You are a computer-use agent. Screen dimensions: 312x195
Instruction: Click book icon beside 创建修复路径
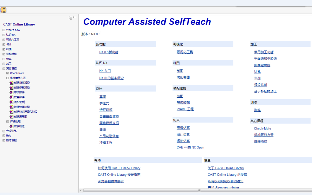(x=11, y=88)
